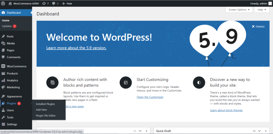This screenshot has width=273, height=134.
Task: Click Learn about block themes link
Action: pyautogui.click(x=226, y=110)
